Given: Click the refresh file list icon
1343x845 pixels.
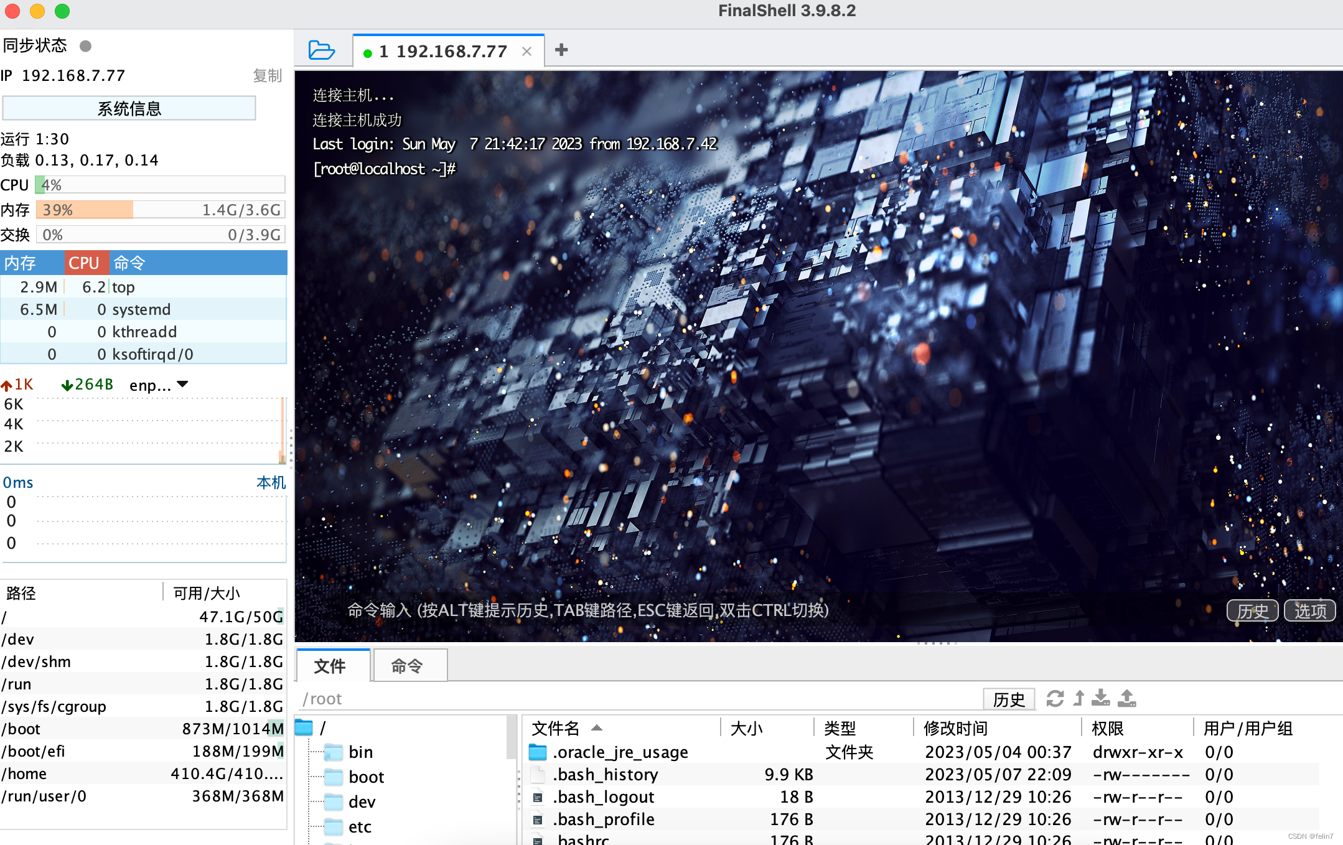Looking at the screenshot, I should pyautogui.click(x=1055, y=699).
